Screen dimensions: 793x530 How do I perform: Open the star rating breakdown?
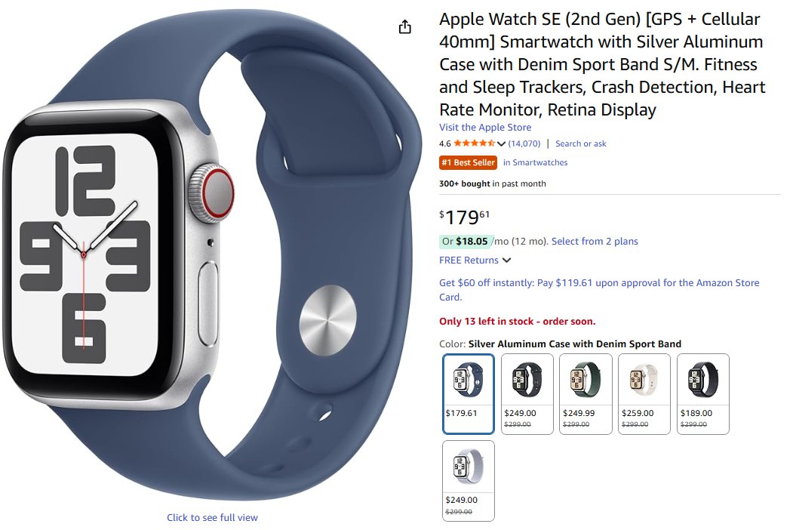click(475, 143)
